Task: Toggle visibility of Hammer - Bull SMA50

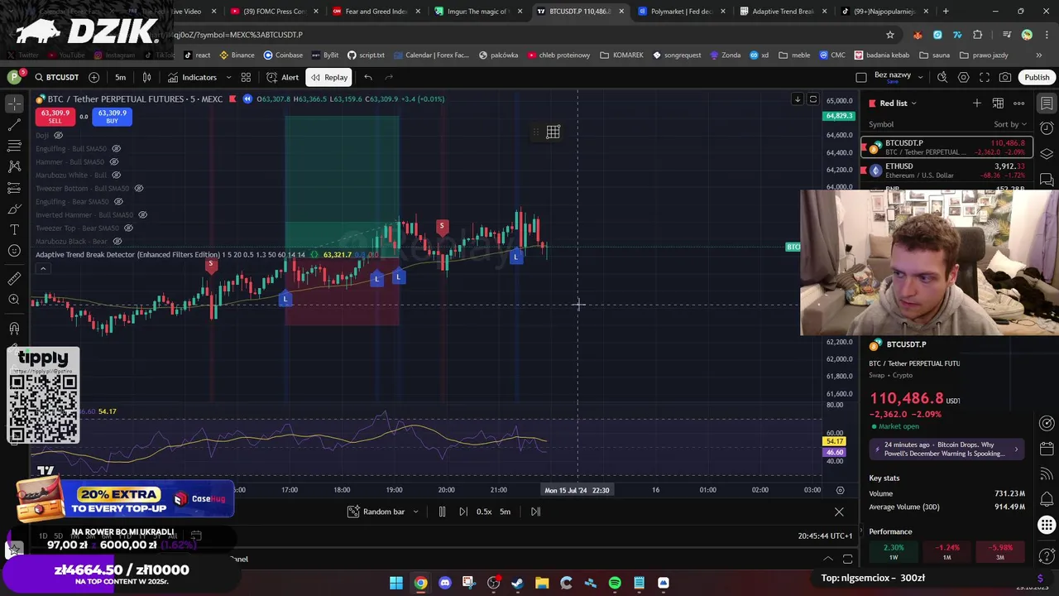Action: coord(114,161)
